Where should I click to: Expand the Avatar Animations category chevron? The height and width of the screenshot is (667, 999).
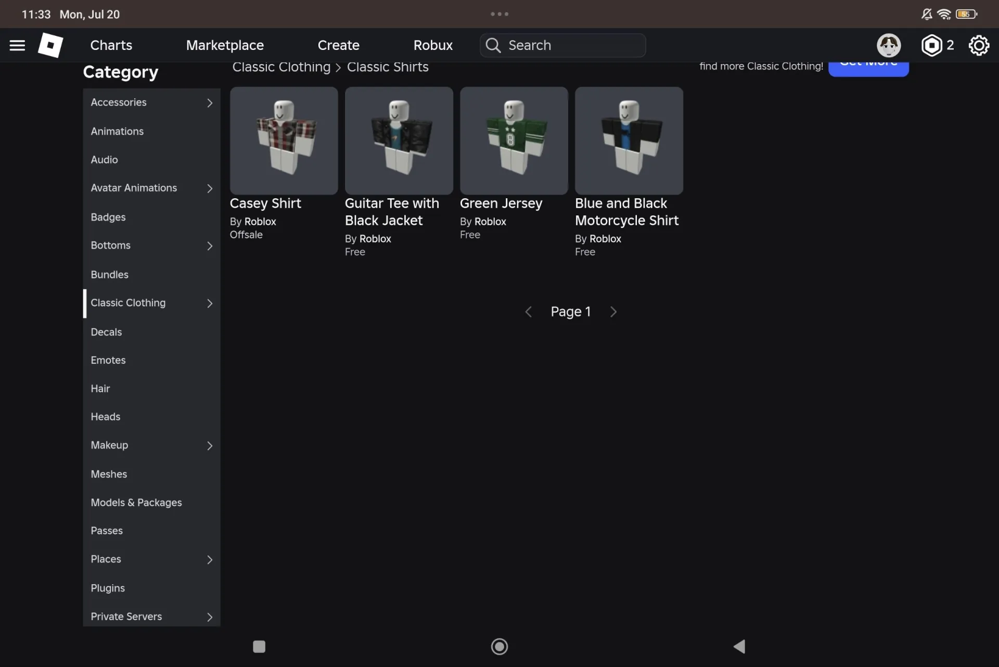tap(210, 188)
